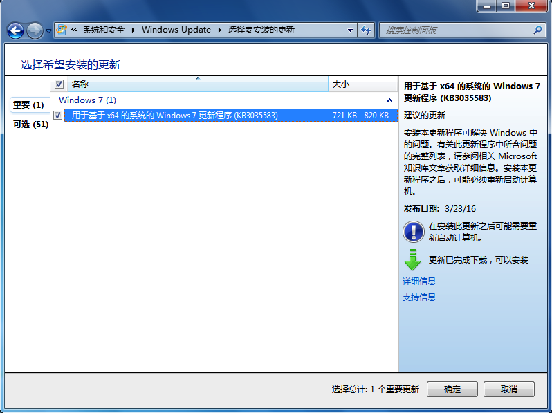Click the green download arrow icon
The height and width of the screenshot is (413, 552).
(x=412, y=260)
